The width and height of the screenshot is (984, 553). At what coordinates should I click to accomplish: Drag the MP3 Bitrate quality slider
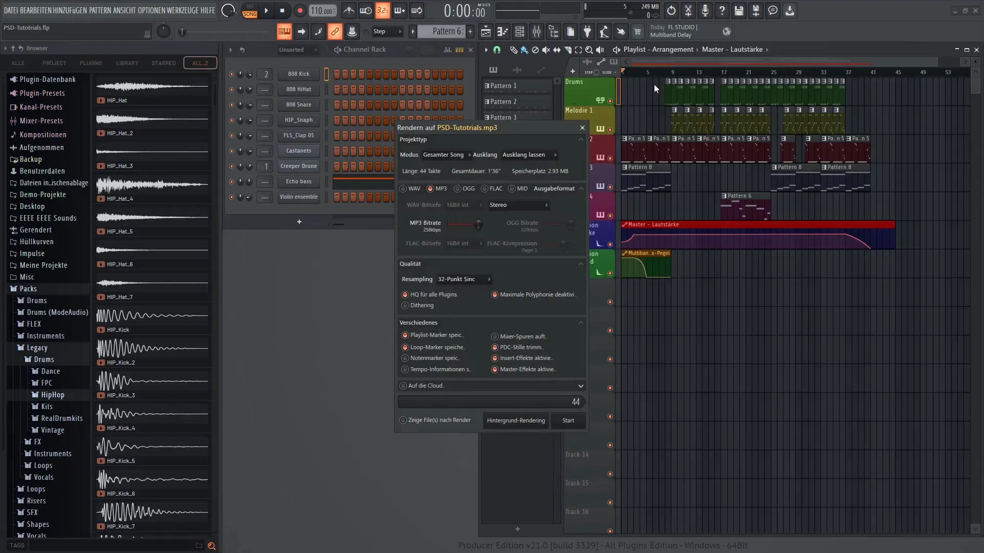478,225
